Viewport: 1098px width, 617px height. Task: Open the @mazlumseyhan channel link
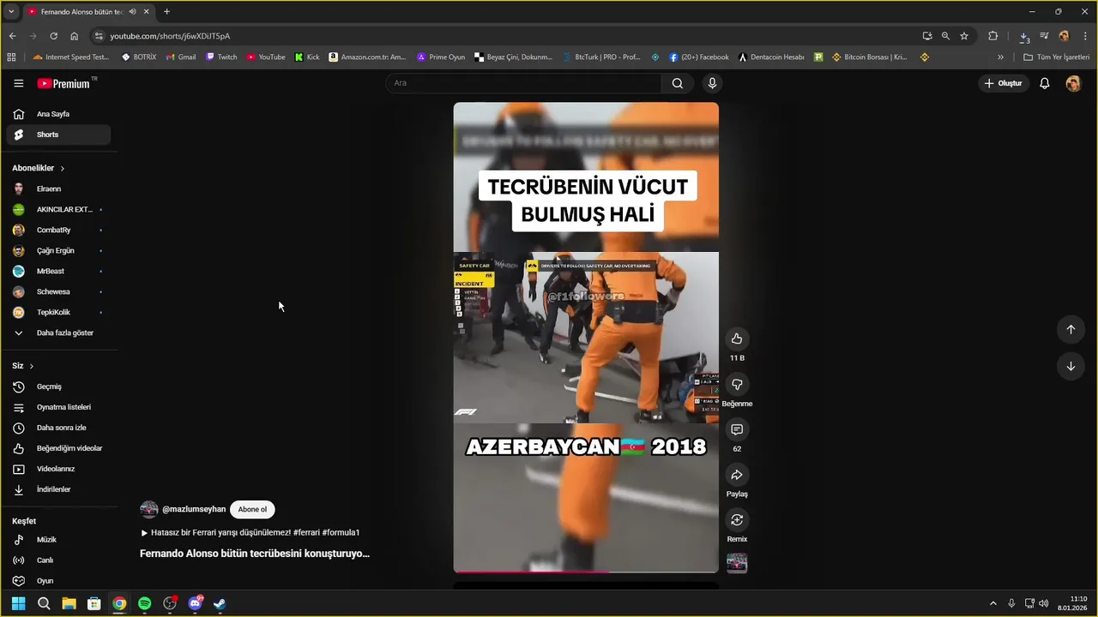194,509
